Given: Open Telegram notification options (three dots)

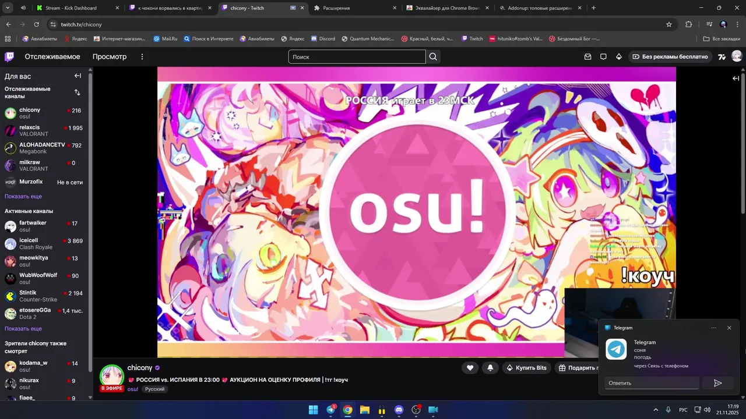Looking at the screenshot, I should [713, 328].
